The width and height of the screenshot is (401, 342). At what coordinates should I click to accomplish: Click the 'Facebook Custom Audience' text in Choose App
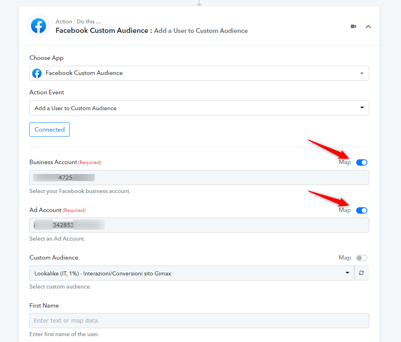[84, 73]
